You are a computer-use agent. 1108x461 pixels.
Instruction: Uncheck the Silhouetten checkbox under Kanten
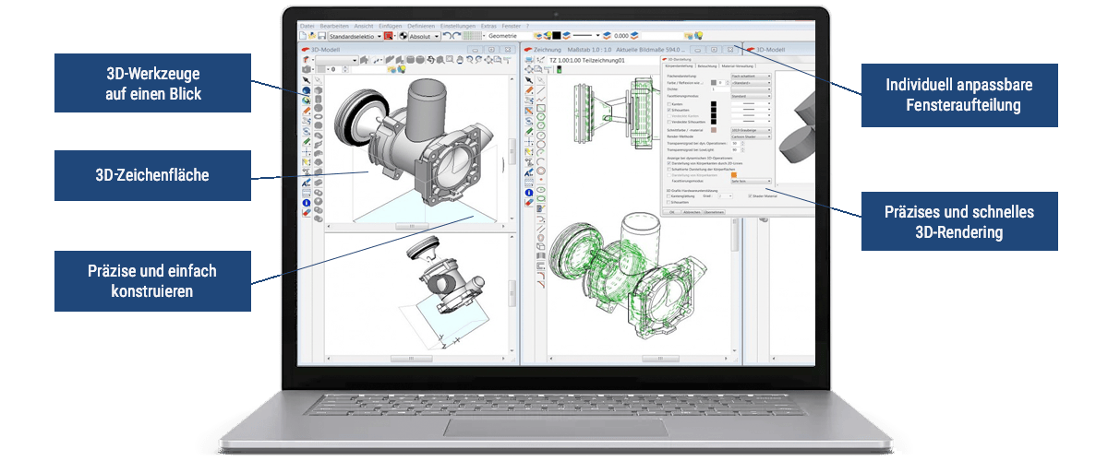coord(668,110)
